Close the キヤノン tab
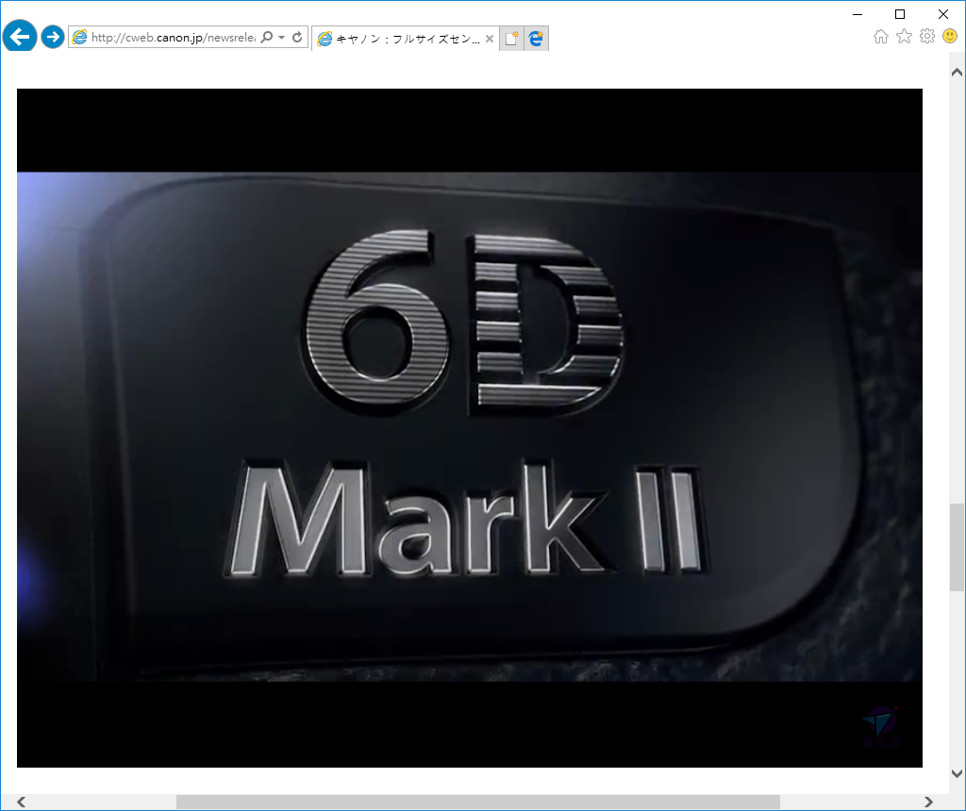The height and width of the screenshot is (811, 966). click(x=490, y=39)
